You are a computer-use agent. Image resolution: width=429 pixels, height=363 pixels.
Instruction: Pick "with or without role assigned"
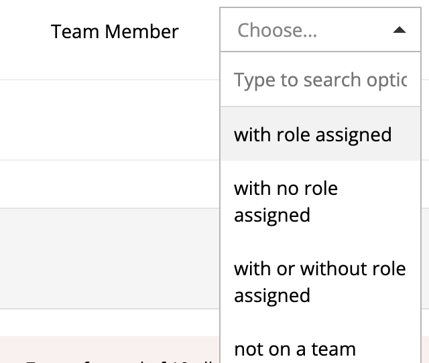[x=320, y=281]
